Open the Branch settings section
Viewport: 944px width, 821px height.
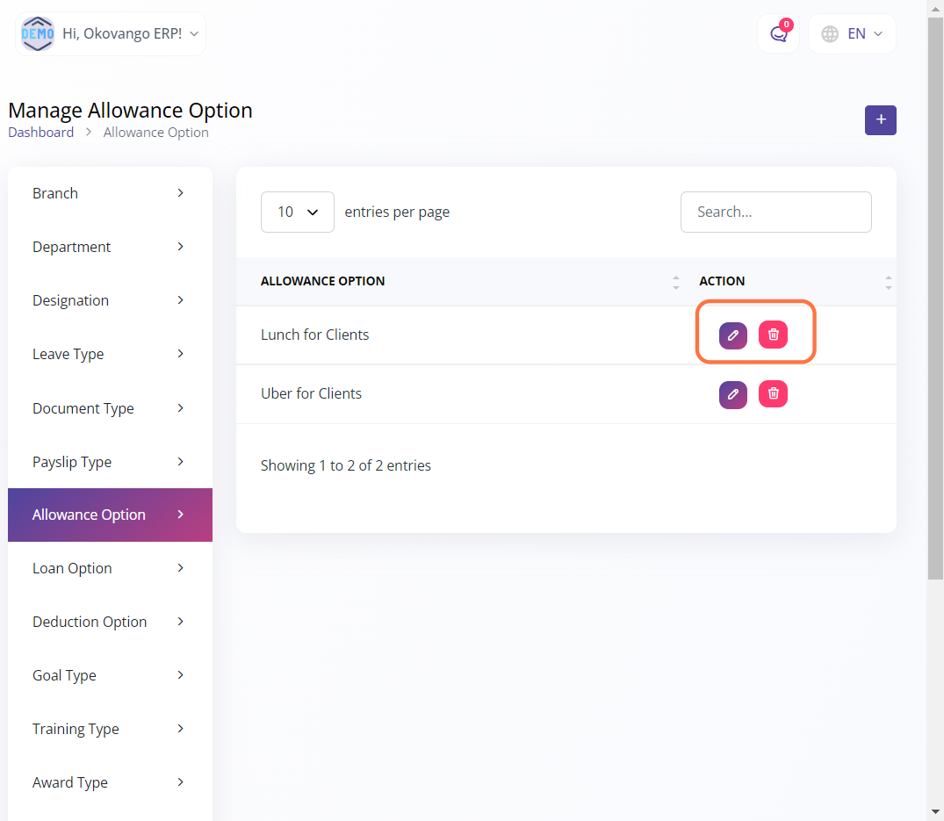(x=110, y=193)
